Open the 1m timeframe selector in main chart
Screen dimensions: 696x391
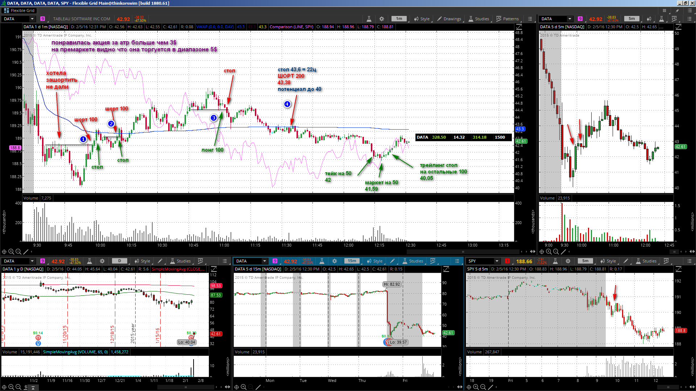[x=399, y=19]
